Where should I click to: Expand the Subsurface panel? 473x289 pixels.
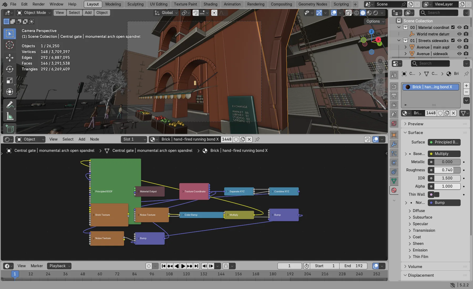[x=423, y=217]
